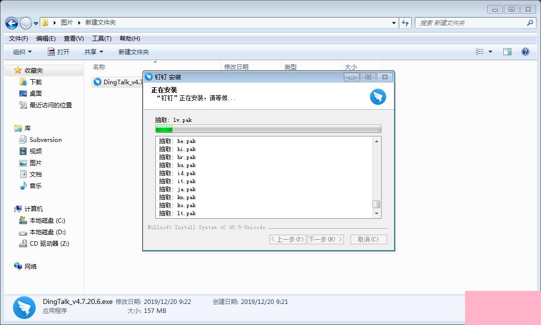Select the 图片 library in sidebar
This screenshot has width=541, height=325.
tap(36, 163)
